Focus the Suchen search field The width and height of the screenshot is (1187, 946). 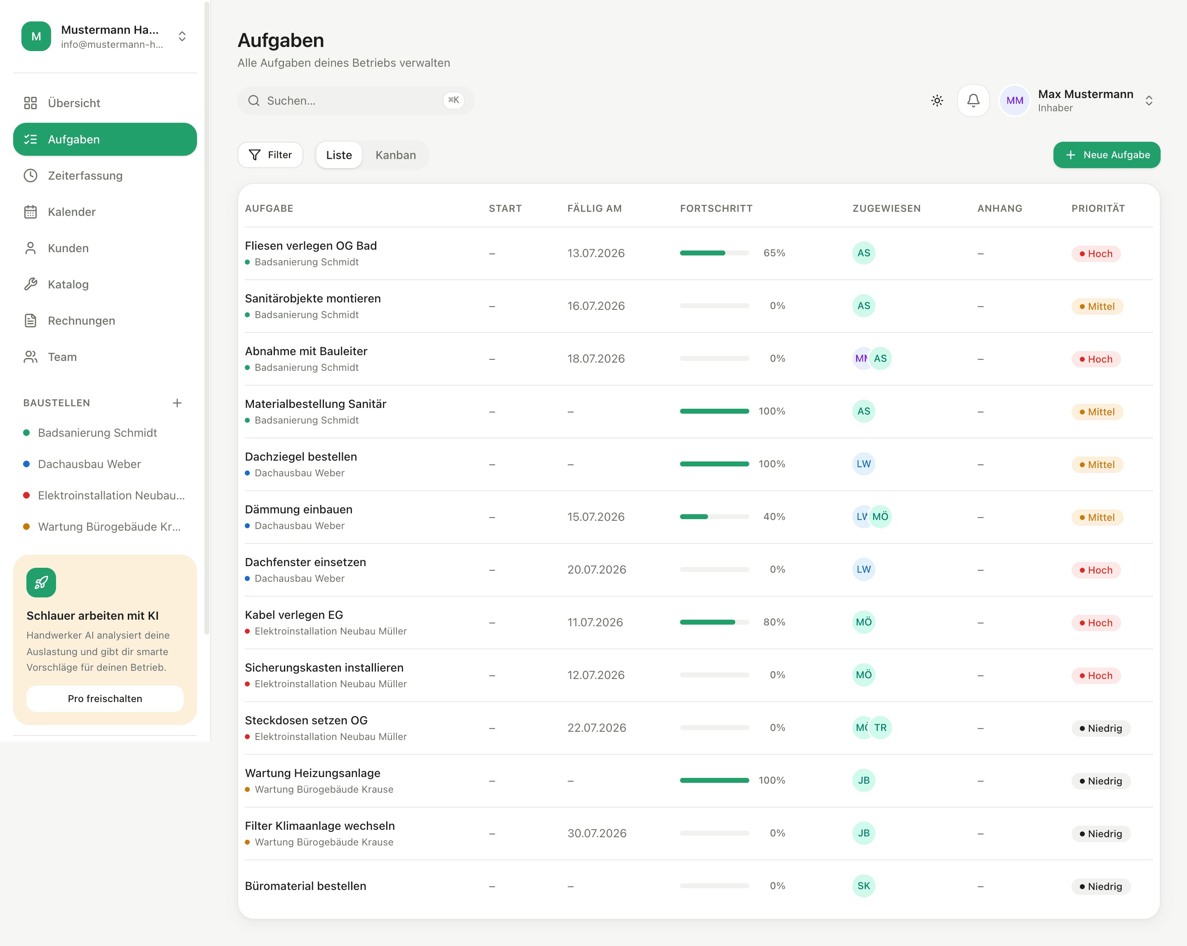pyautogui.click(x=356, y=101)
